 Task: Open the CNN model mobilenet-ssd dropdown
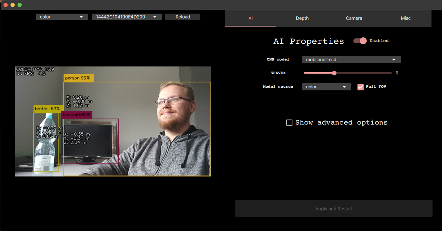(x=351, y=60)
